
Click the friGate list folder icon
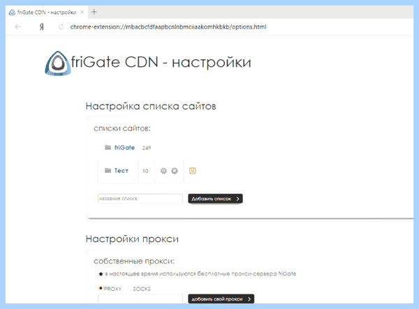(108, 147)
